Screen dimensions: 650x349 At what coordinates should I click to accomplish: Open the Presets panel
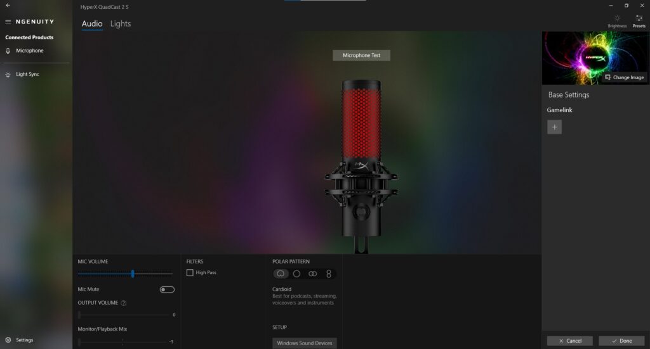pos(639,21)
